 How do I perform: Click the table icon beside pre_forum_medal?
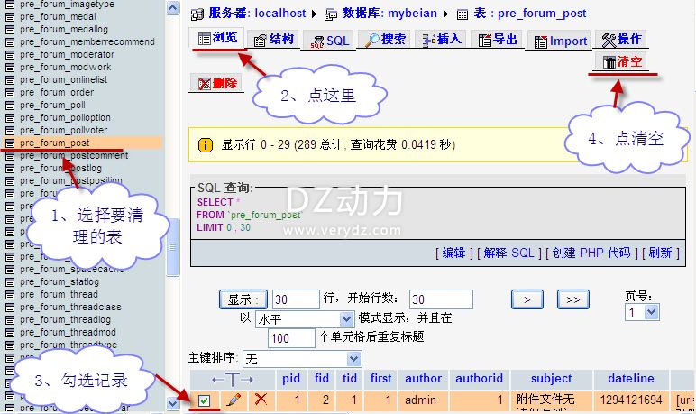(10, 16)
